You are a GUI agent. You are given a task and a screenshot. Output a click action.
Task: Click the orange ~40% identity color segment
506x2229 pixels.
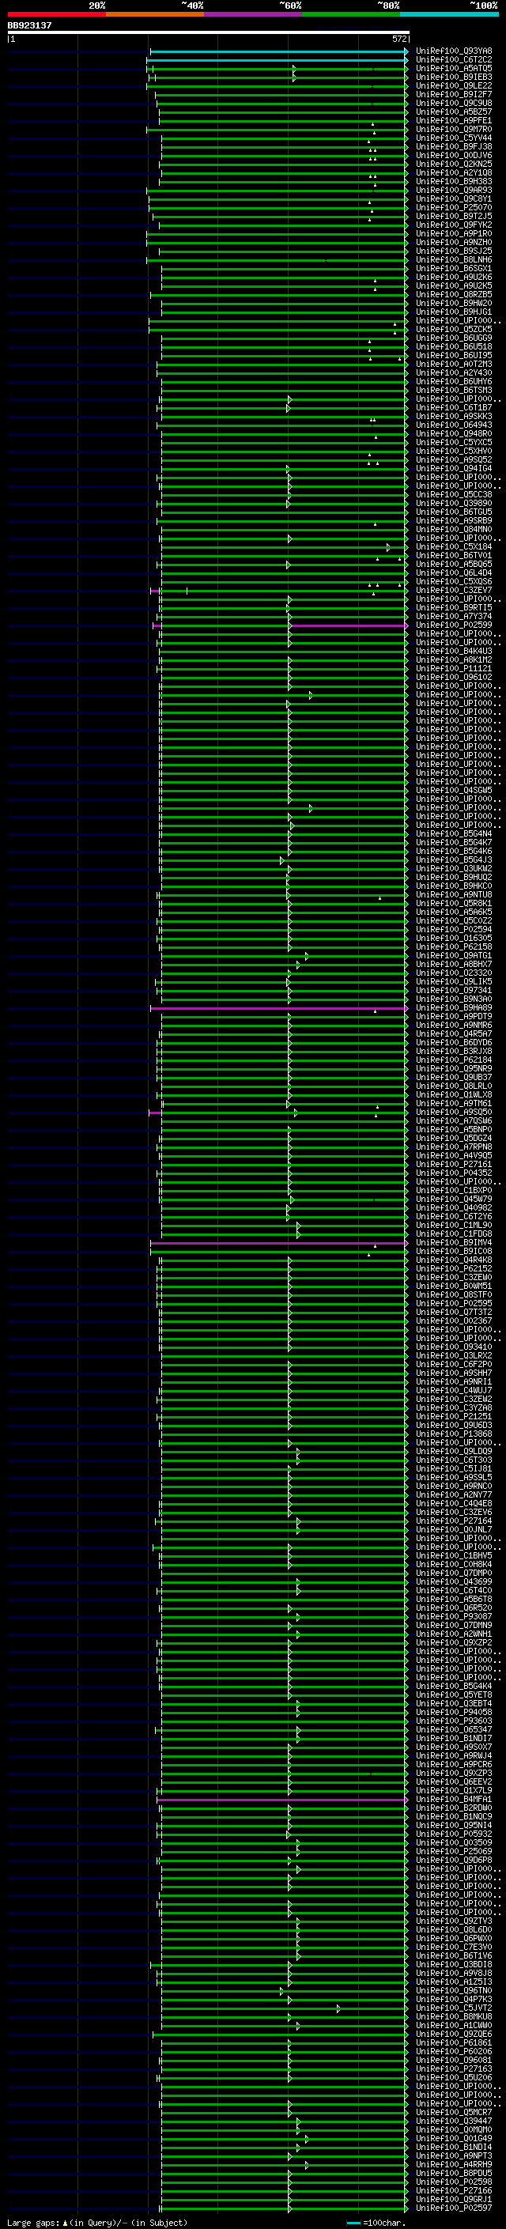155,15
